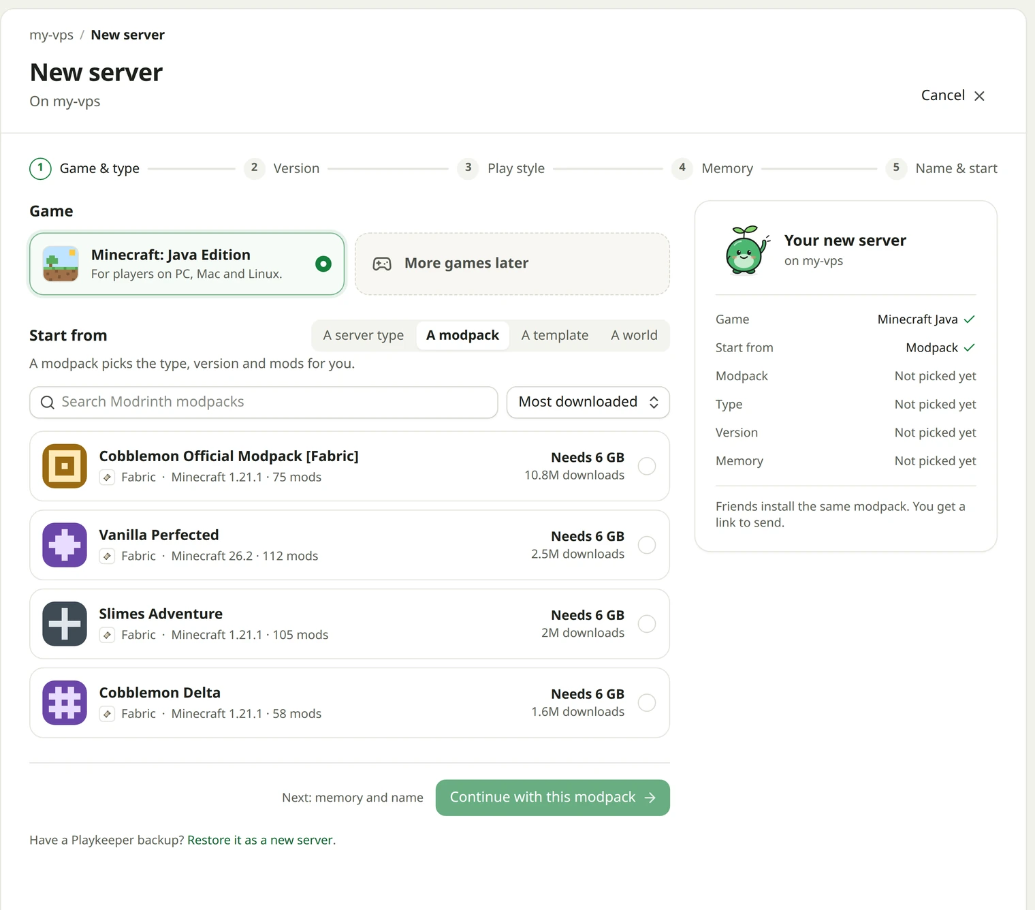Click the 1.6M downloads text

(578, 712)
